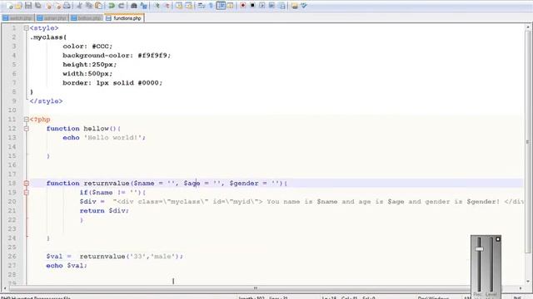
Task: Click the horizontal scrollbar right arrow
Action: (x=521, y=288)
